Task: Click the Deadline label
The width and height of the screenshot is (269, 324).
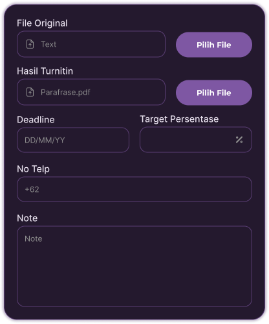Action: click(36, 120)
